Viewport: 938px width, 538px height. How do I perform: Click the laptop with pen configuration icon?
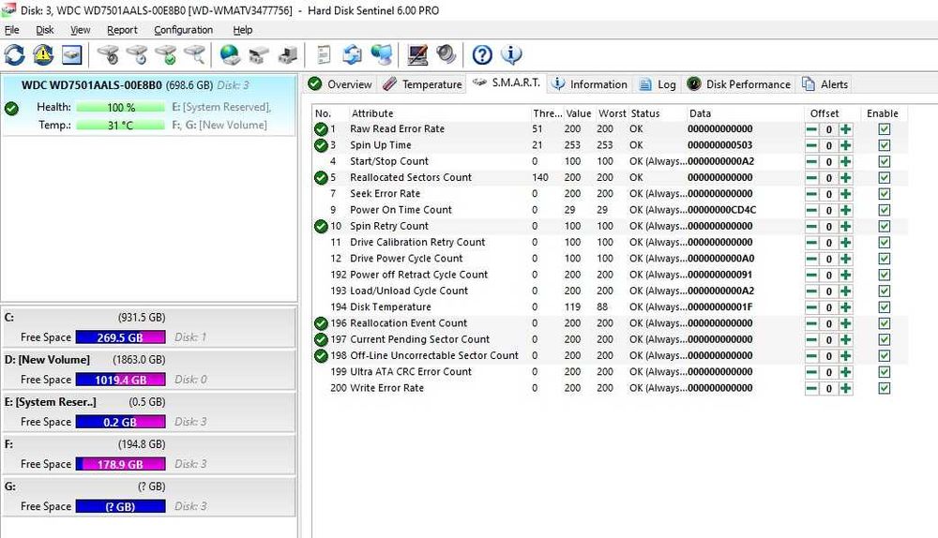pos(417,55)
